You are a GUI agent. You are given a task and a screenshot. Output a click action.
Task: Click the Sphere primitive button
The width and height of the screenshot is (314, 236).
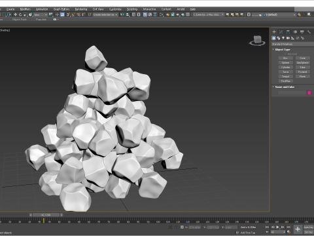285,63
